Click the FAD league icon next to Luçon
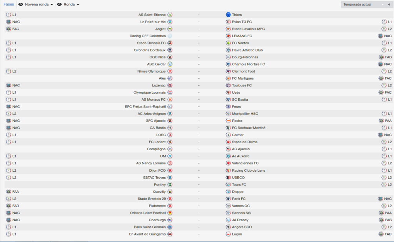Screen dimensions: 394x242 click(381, 234)
